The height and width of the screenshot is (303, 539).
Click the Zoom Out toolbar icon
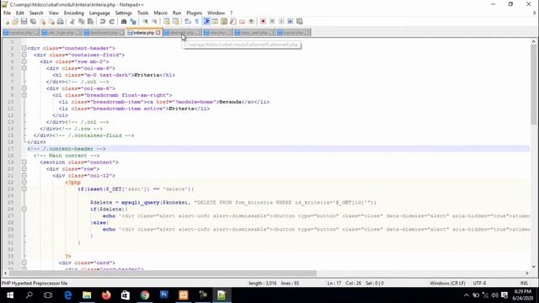(x=154, y=22)
